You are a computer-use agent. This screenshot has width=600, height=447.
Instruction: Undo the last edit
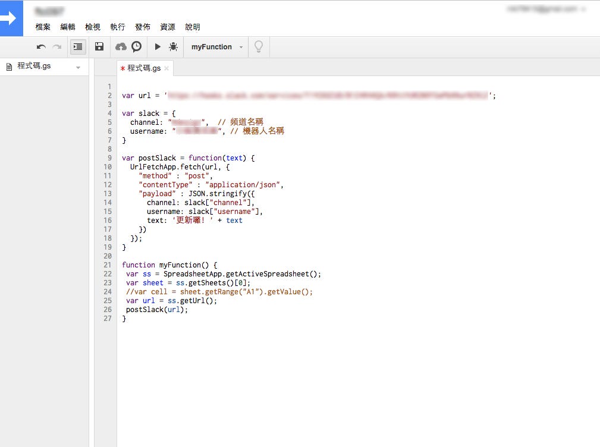tap(41, 47)
